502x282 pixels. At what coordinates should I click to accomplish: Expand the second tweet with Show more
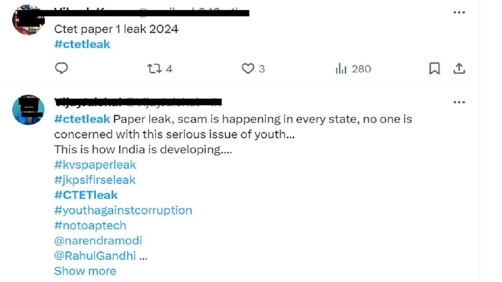pyautogui.click(x=85, y=271)
